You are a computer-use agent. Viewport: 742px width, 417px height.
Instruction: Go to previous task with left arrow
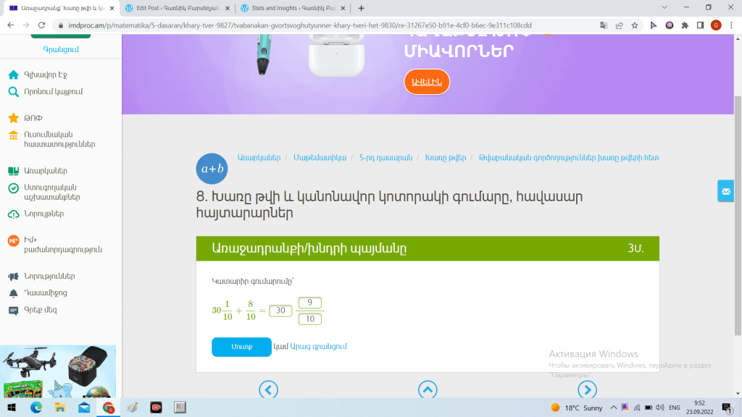268,390
